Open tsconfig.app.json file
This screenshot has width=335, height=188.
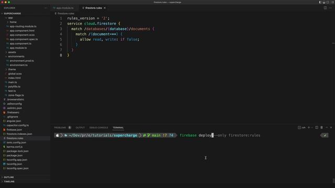pyautogui.click(x=17, y=160)
